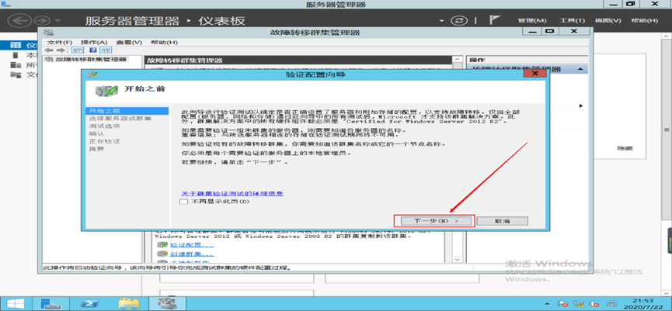Click the volume speaker tray icon

(x=594, y=304)
